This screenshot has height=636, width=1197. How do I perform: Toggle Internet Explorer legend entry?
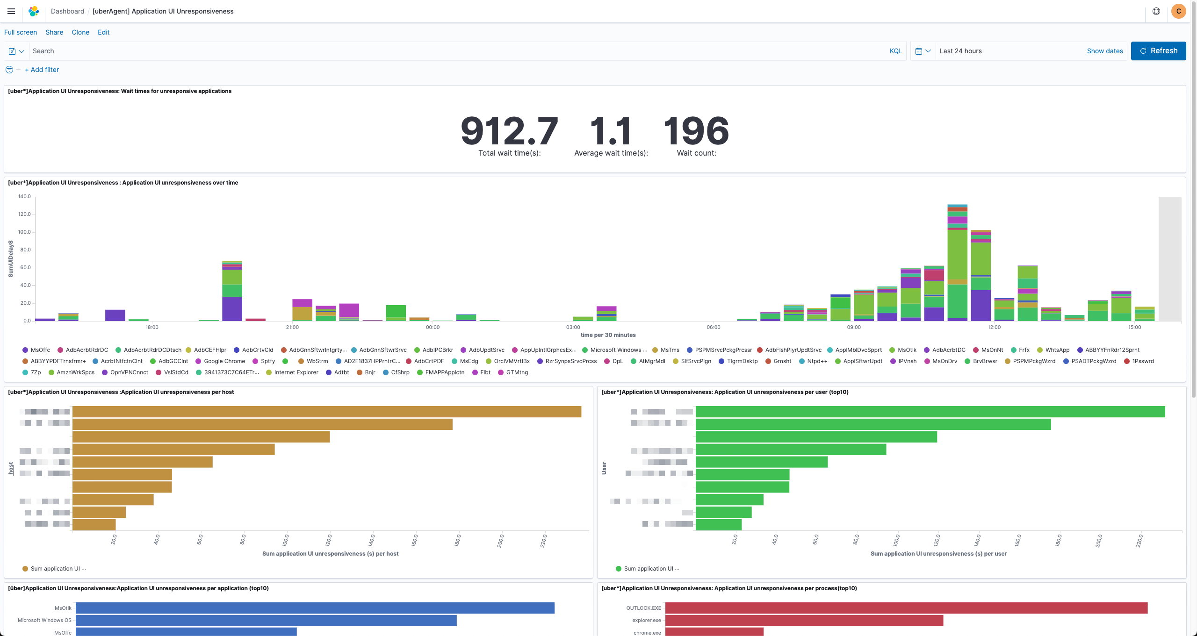tap(296, 372)
